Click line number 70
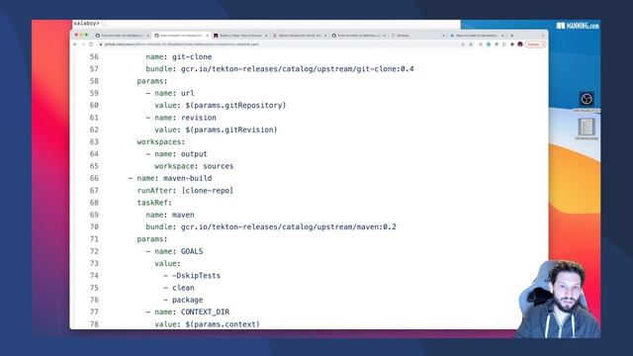633x356 pixels. (94, 226)
